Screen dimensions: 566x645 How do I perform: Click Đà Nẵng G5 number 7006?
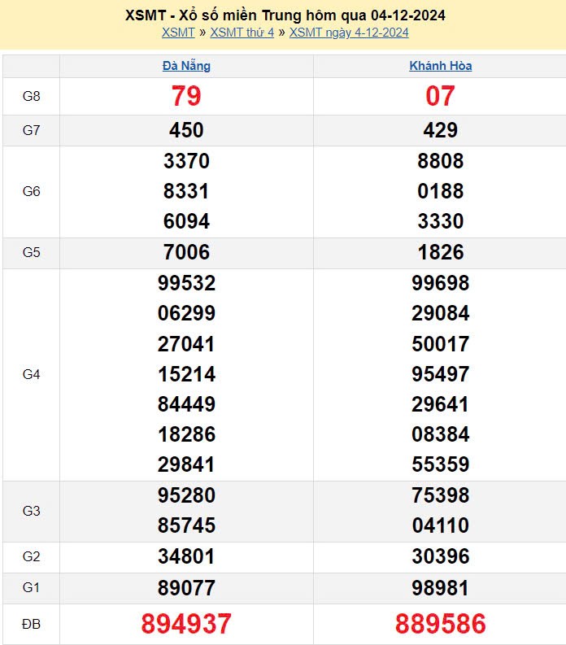186,252
